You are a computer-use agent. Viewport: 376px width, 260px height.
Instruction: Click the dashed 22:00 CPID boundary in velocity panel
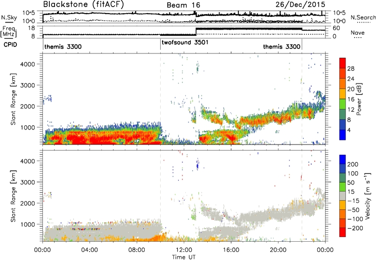pos(302,196)
